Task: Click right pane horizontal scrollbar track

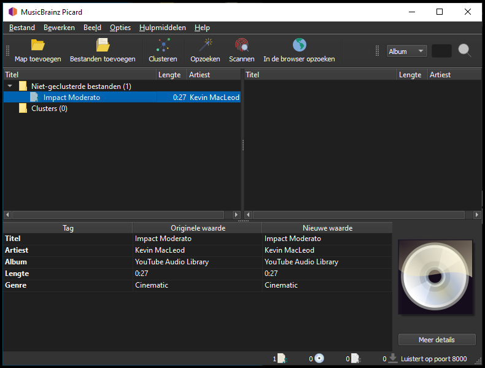Action: coord(359,215)
